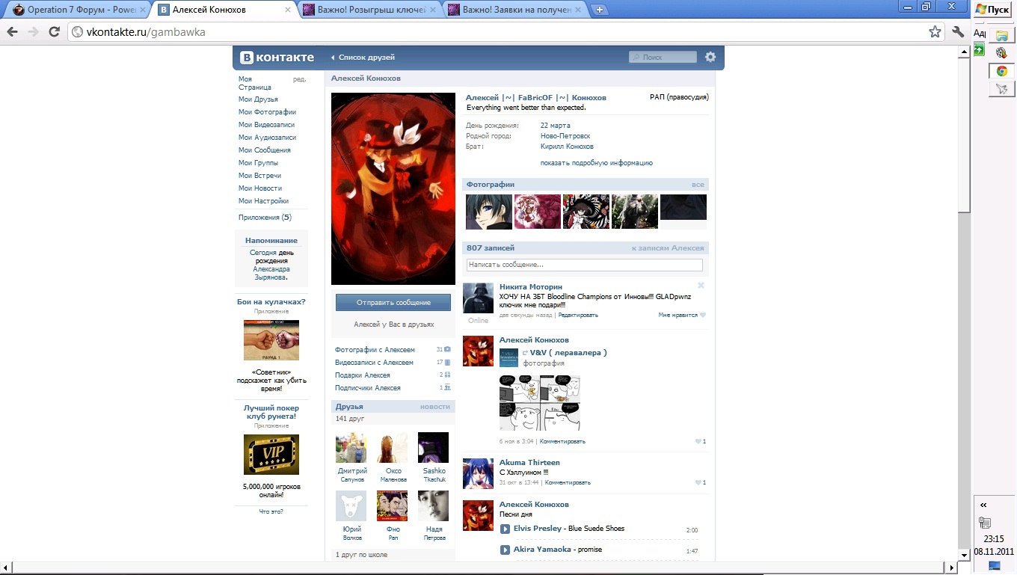Switch to the Важно! Заявки на получение tab
The image size is (1017, 575).
[x=516, y=10]
